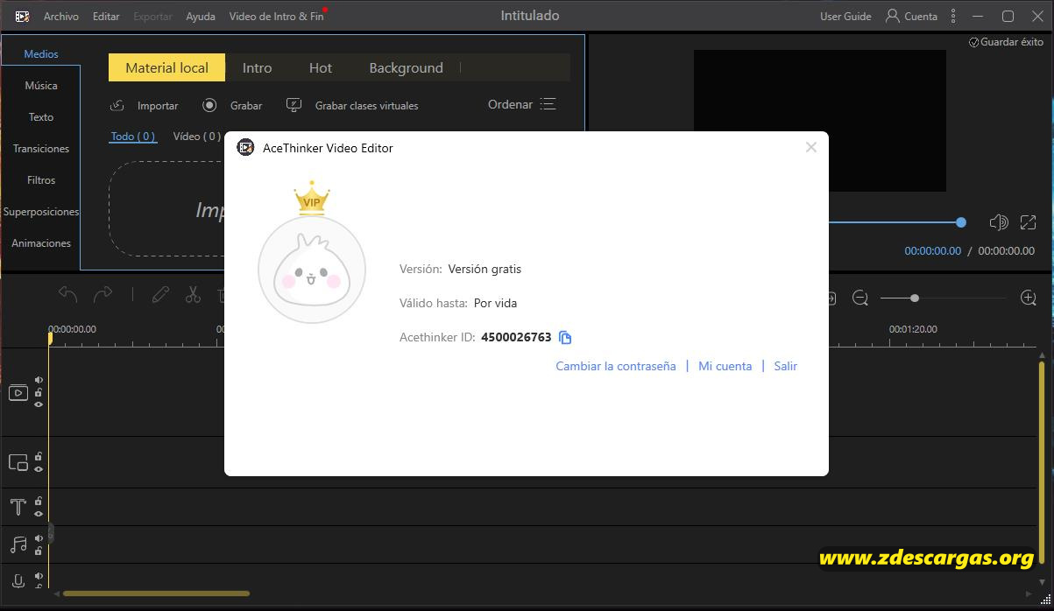The height and width of the screenshot is (611, 1054).
Task: Click the Edit pencil icon in timeline toolbar
Action: pyautogui.click(x=160, y=295)
